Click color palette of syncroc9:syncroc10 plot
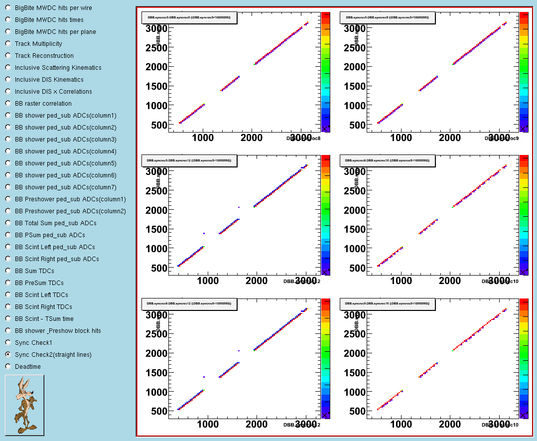Viewport: 537px width, 441px height. click(x=524, y=358)
